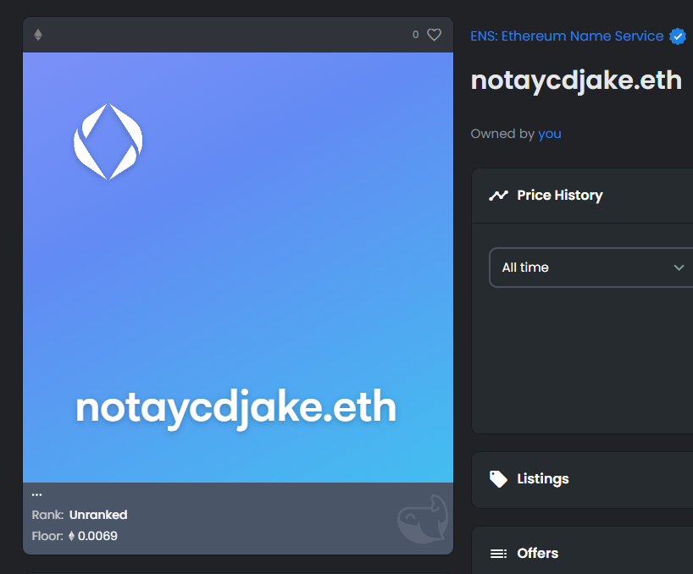Click the floor price 0.0069

97,536
